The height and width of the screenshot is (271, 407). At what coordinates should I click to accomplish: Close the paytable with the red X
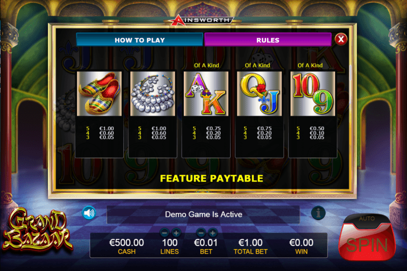pos(341,39)
